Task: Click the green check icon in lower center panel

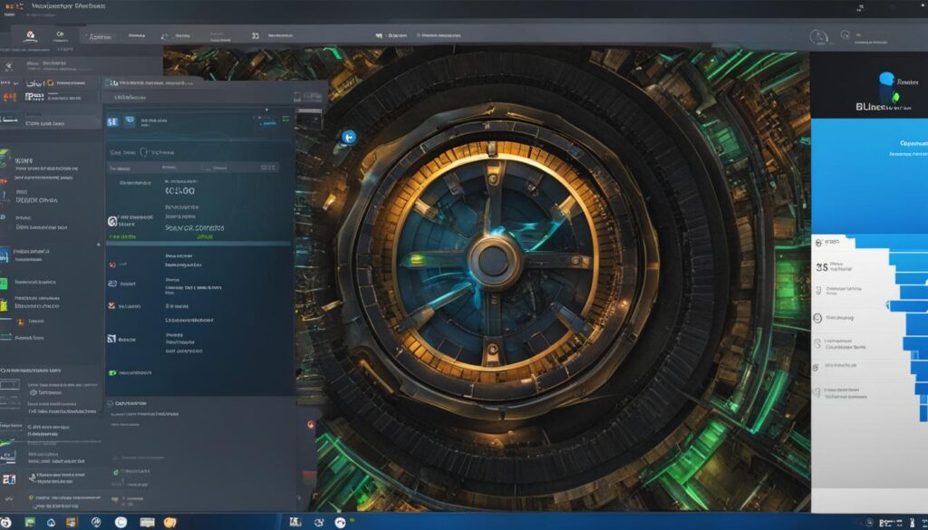Action: point(116,473)
